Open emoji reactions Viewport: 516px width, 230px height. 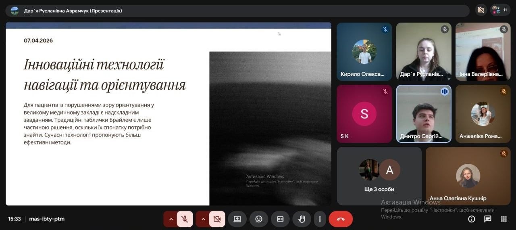click(x=259, y=219)
